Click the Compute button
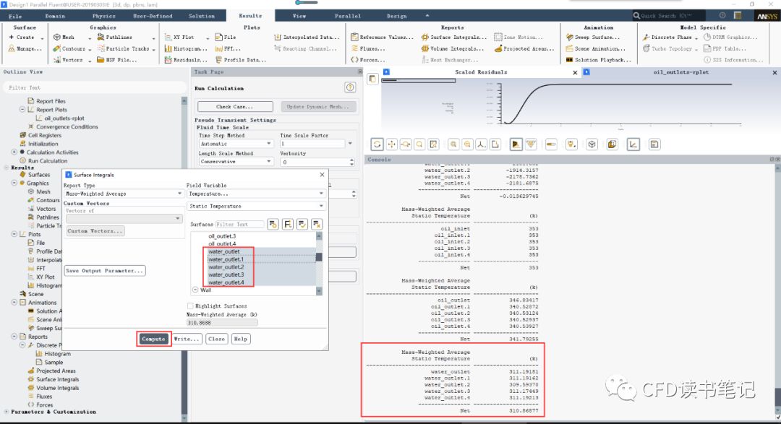This screenshot has height=424, width=781. [153, 339]
